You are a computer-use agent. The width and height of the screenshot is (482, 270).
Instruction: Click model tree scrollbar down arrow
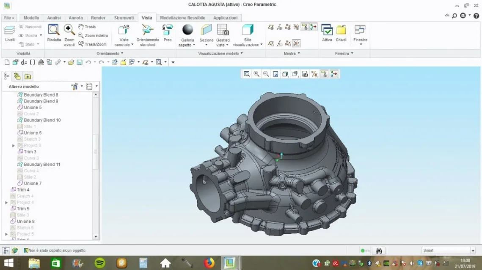[96, 237]
